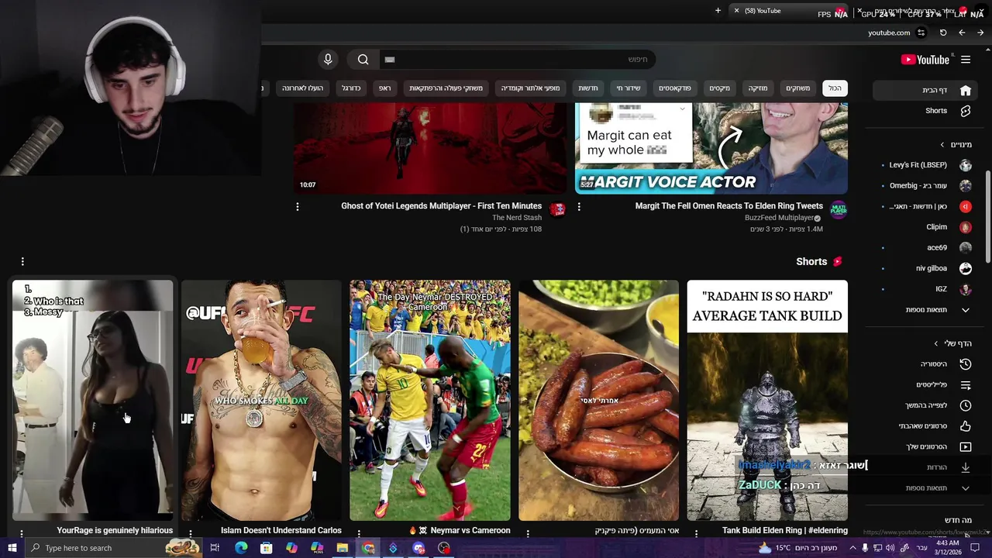Viewport: 992px width, 558px height.
Task: Select the 'כדורגל' filter chip
Action: (x=352, y=88)
